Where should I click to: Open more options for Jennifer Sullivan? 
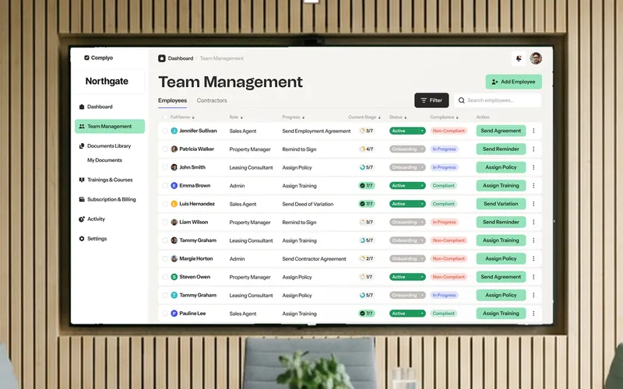[x=533, y=131]
